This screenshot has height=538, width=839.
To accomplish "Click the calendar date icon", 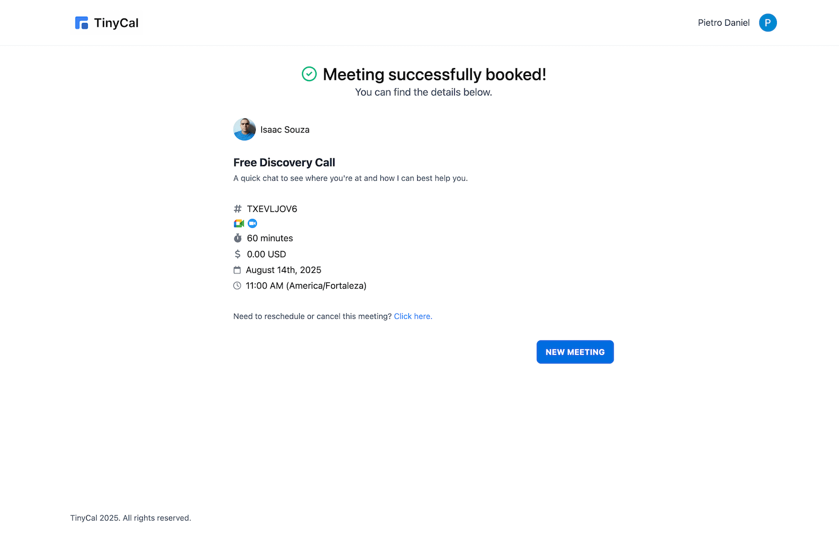I will 237,270.
